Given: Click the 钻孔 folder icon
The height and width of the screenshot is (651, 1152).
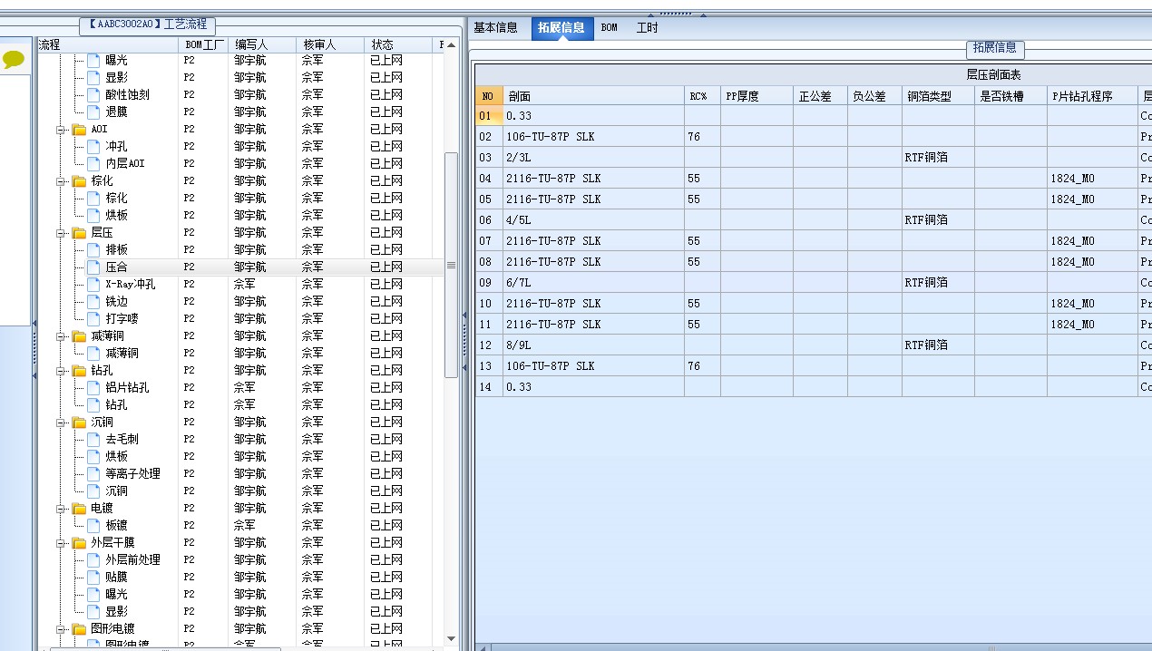Looking at the screenshot, I should (79, 371).
